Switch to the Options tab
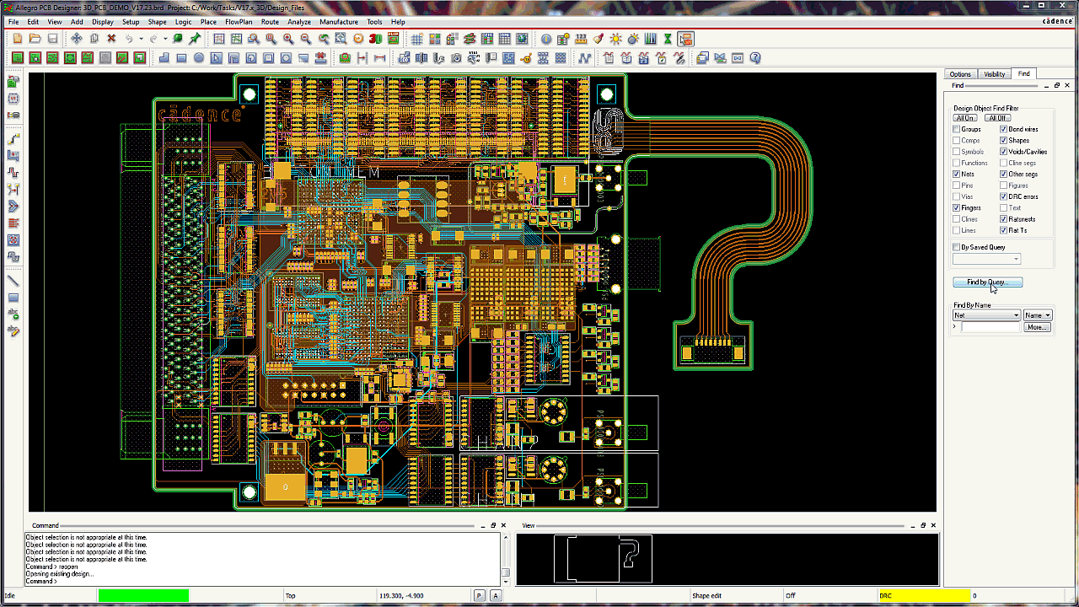This screenshot has width=1079, height=607. click(x=960, y=74)
